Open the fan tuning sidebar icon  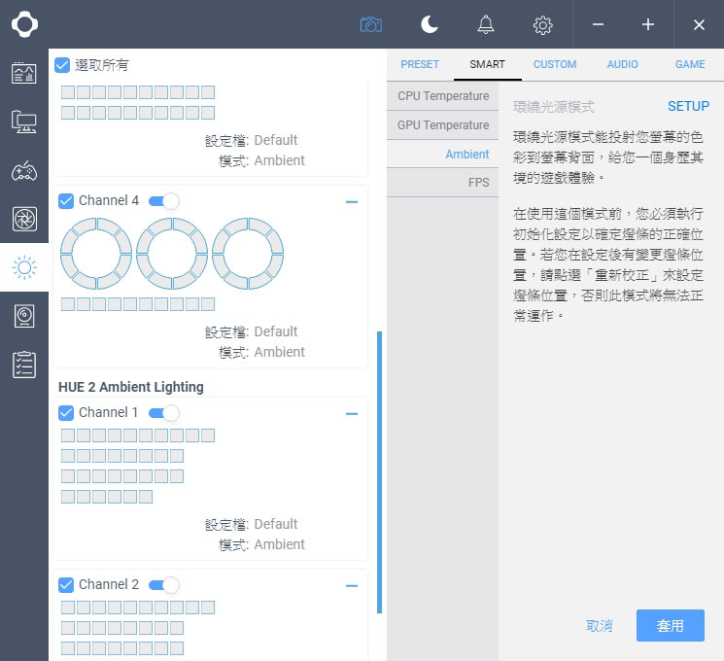24,219
